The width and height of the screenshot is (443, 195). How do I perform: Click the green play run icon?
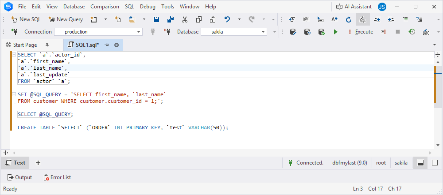(x=336, y=32)
